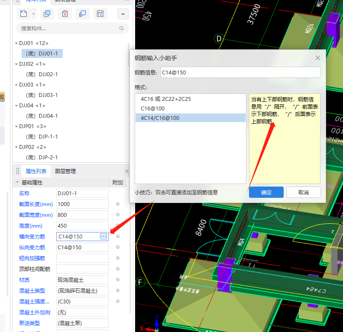The height and width of the screenshot is (332, 343).
Task: Select format 4C14/C16@100
Action: [x=190, y=118]
